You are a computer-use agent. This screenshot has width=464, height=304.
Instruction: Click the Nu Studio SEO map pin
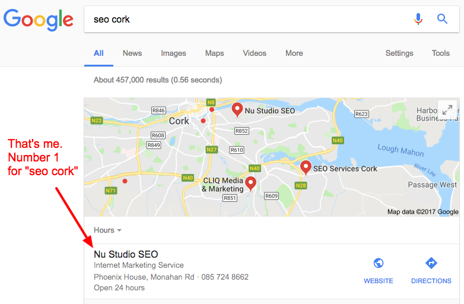(237, 109)
